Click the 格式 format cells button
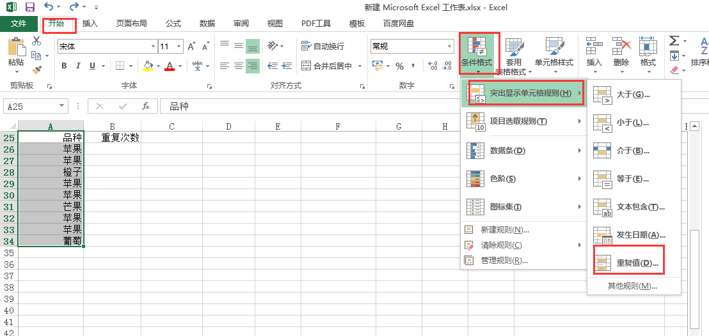Viewport: 709px width, 336px height. click(648, 55)
